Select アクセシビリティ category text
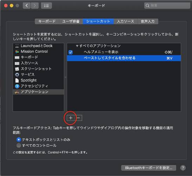This screenshot has width=192, height=176. (x=34, y=86)
